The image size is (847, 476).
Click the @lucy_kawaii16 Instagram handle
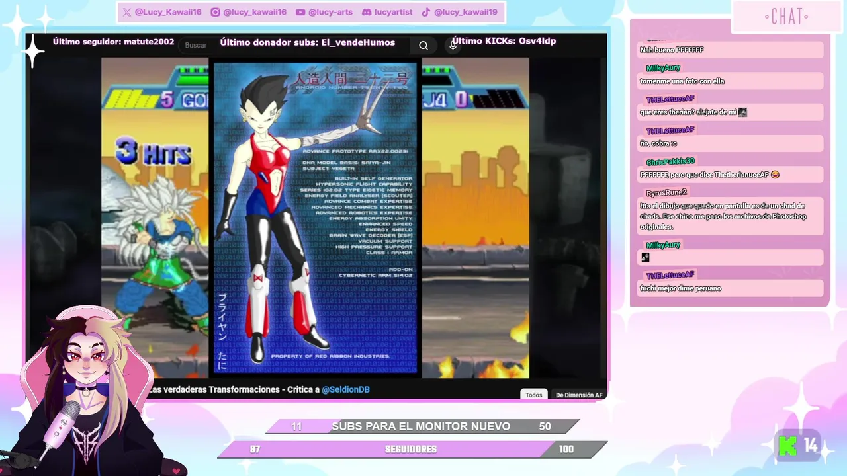click(x=255, y=12)
